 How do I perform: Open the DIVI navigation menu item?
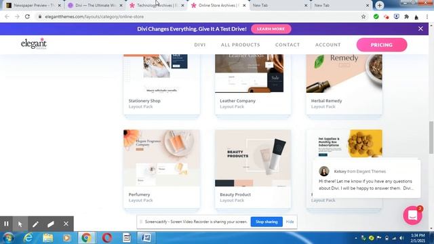coord(200,45)
